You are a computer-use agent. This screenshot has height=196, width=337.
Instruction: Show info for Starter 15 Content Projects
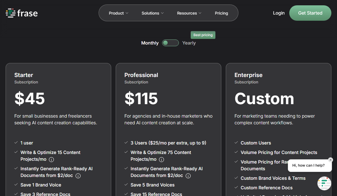[51, 160]
